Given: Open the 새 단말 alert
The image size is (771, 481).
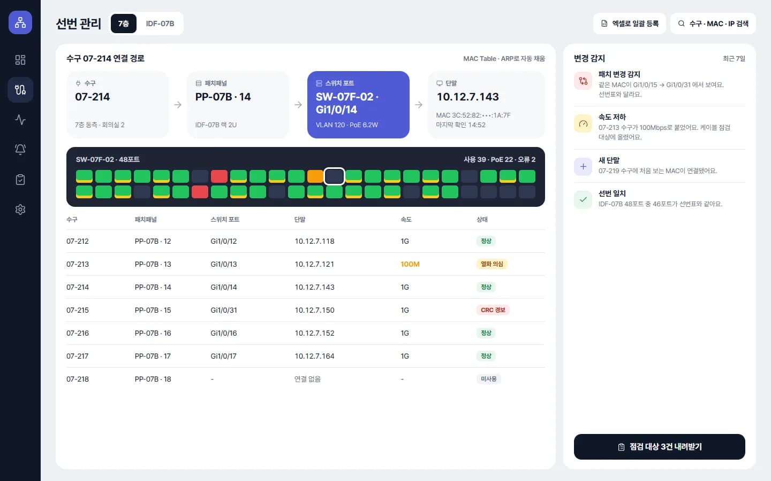Looking at the screenshot, I should pyautogui.click(x=660, y=166).
